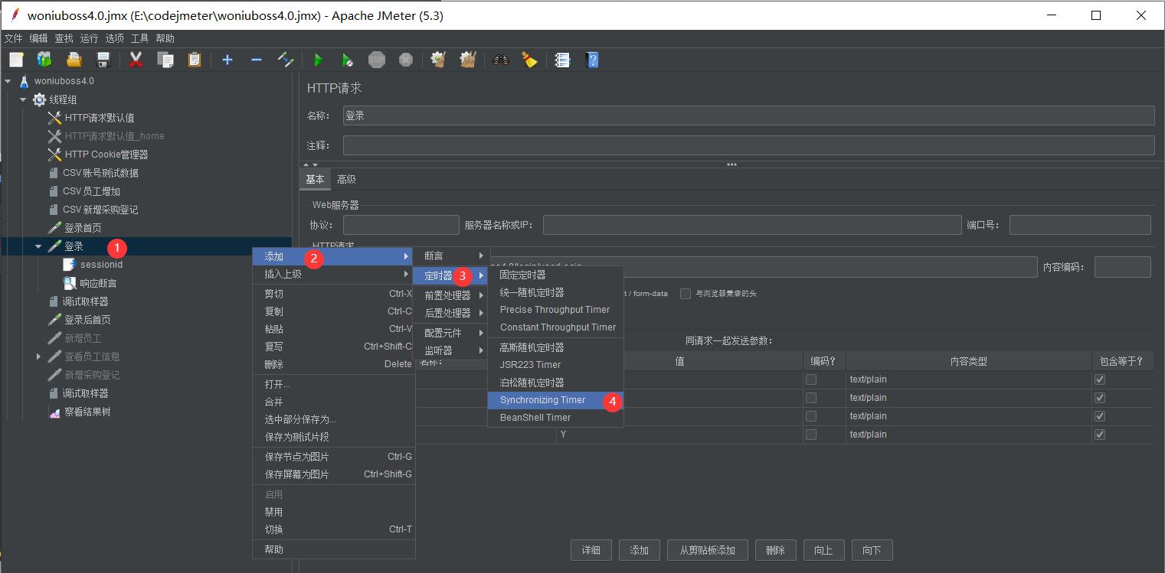The image size is (1165, 573).
Task: Save the test plan with the floppy icon
Action: click(103, 60)
